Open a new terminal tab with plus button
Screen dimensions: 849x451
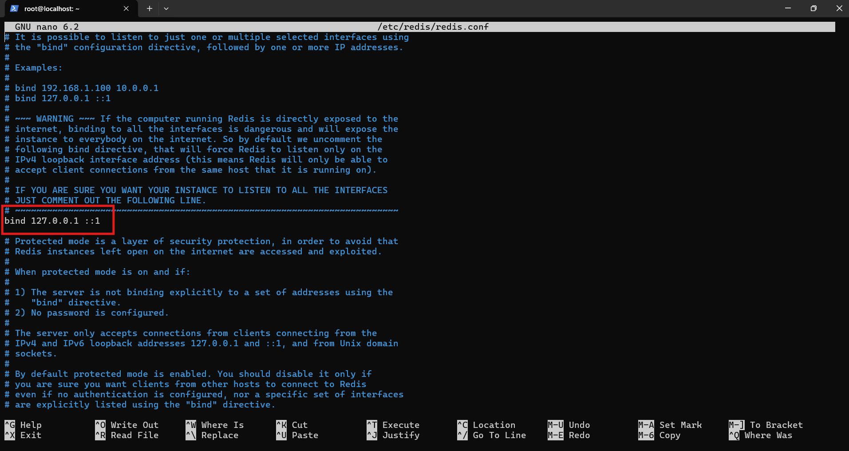click(x=150, y=8)
